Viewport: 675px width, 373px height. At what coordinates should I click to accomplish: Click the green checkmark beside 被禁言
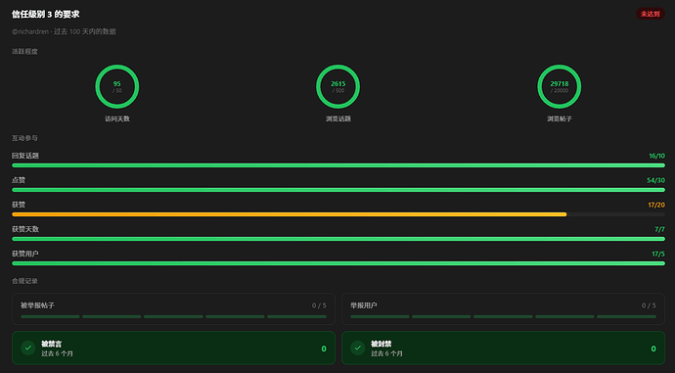pos(28,348)
